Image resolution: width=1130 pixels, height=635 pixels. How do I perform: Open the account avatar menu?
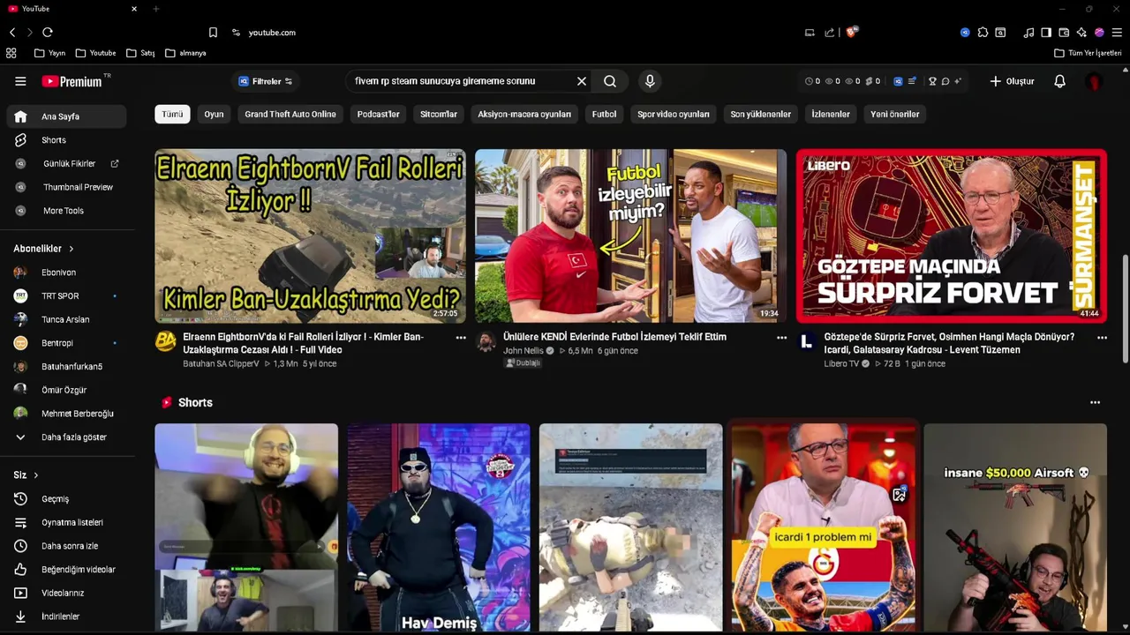click(x=1095, y=81)
